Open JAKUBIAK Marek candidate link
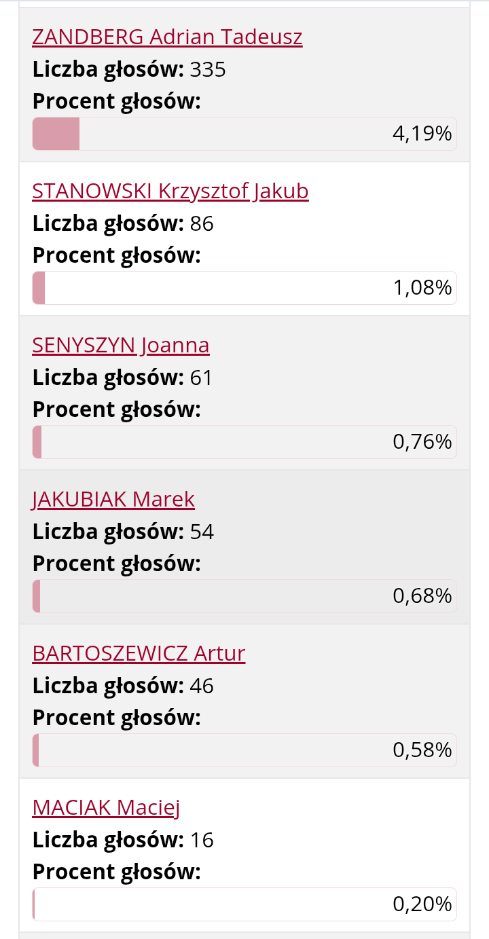This screenshot has height=939, width=489. [113, 499]
